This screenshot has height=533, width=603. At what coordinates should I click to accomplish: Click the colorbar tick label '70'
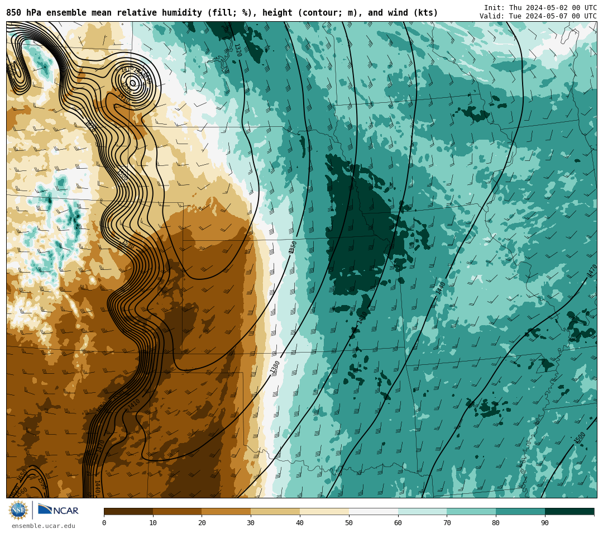[447, 522]
